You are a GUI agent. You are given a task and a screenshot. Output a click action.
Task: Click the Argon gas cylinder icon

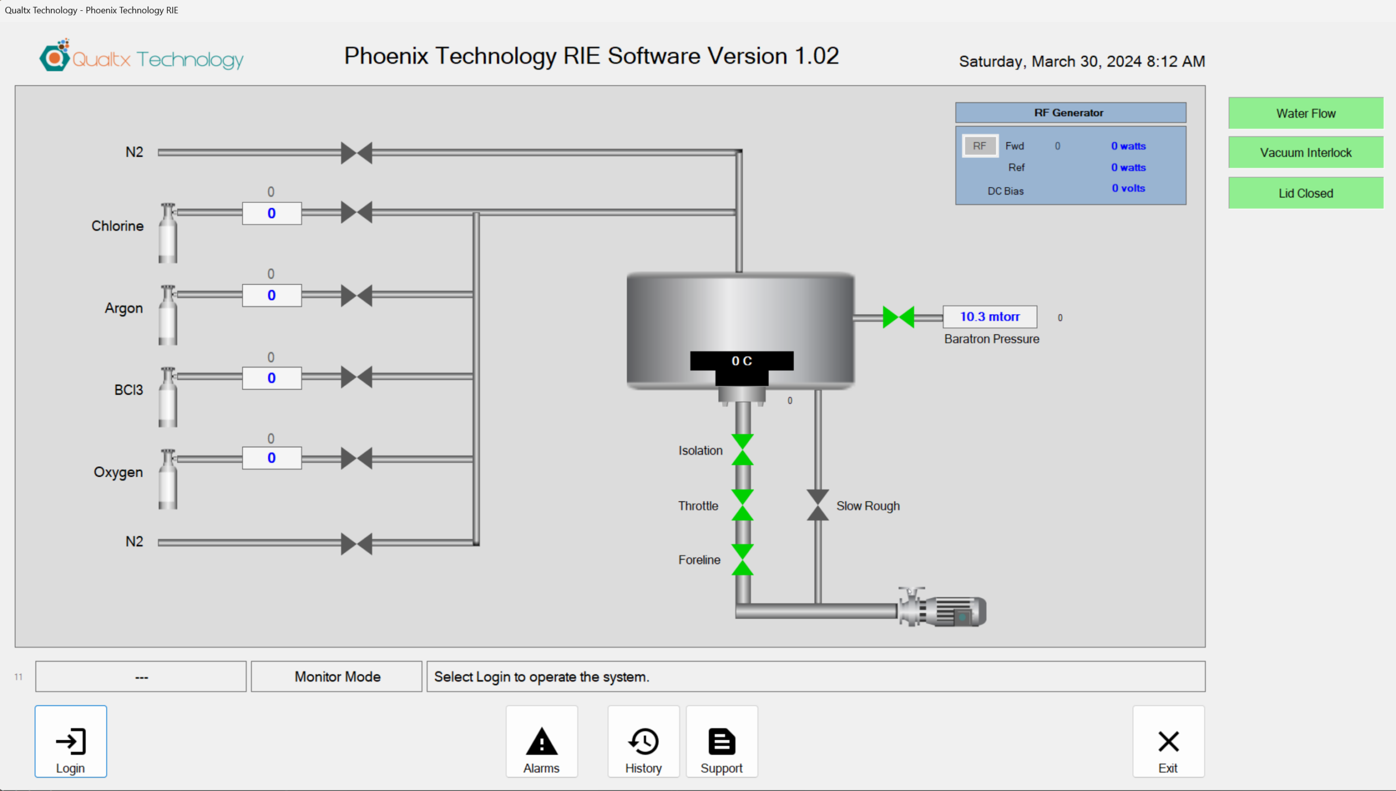point(168,315)
